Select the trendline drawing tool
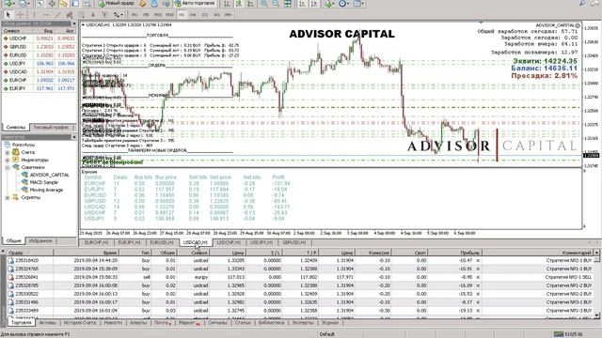The width and height of the screenshot is (602, 338). click(58, 15)
